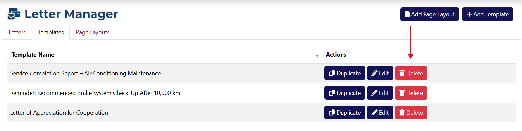Edit the Brake System Check-Up reminder template

[x=380, y=93]
